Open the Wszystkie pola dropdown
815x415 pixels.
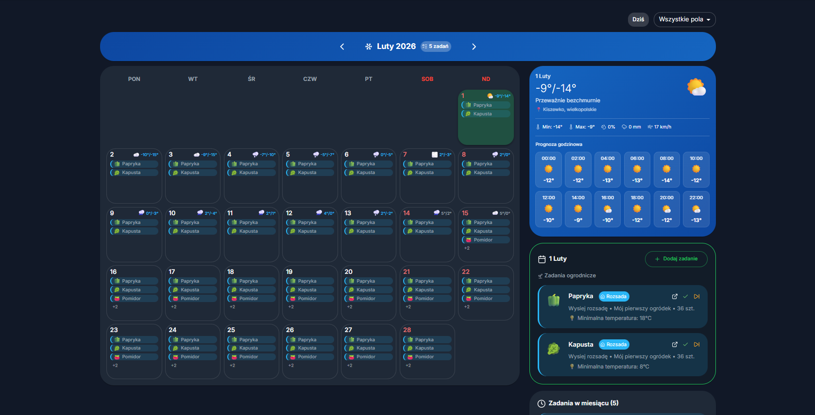(x=684, y=19)
